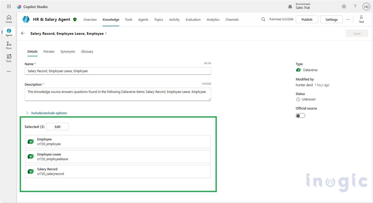Open the more options ellipsis menu
This screenshot has width=373, height=203.
[348, 19]
